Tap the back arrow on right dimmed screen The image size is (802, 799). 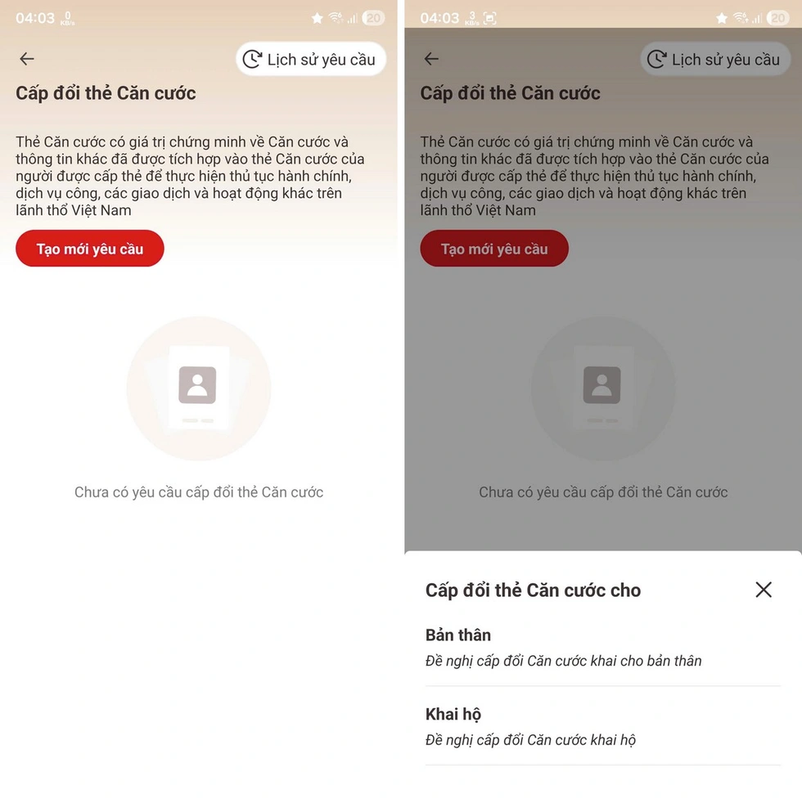[x=432, y=59]
